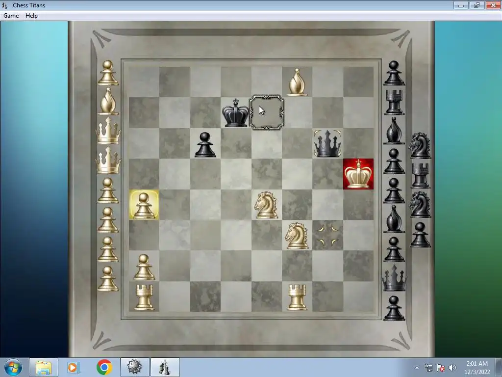
Task: Select the white rook on a1
Action: pyautogui.click(x=144, y=297)
